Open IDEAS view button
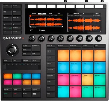The height and width of the screenshot is (101, 109). [x=7, y=13]
